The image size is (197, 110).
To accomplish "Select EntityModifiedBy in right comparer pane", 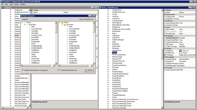I will tap(75, 46).
